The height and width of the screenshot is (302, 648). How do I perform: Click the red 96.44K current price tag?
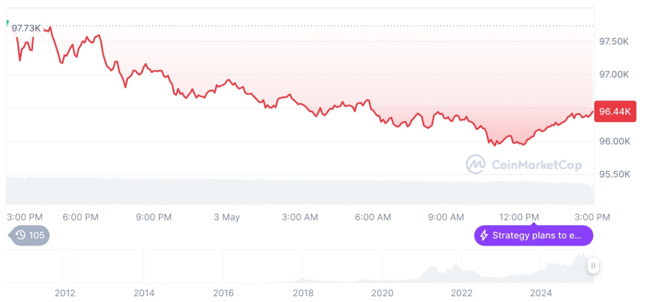[615, 111]
